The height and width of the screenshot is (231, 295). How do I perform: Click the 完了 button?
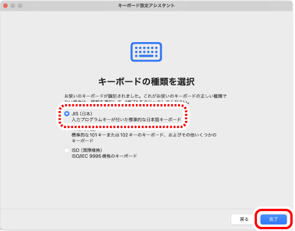tap(273, 219)
